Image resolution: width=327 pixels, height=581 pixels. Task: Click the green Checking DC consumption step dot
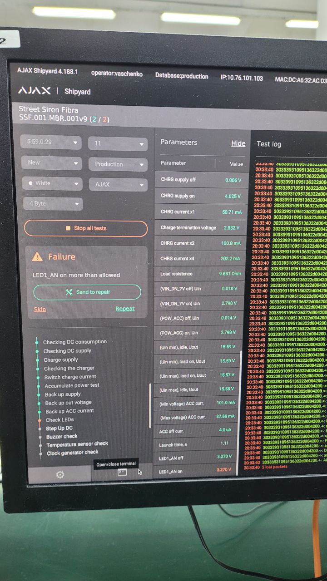tap(37, 342)
